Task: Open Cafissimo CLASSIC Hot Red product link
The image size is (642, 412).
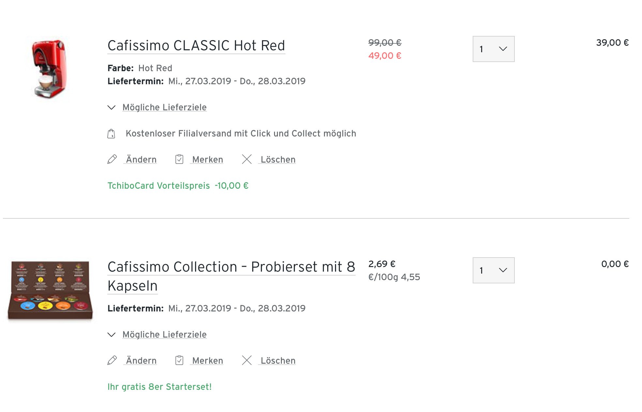Action: coord(196,46)
